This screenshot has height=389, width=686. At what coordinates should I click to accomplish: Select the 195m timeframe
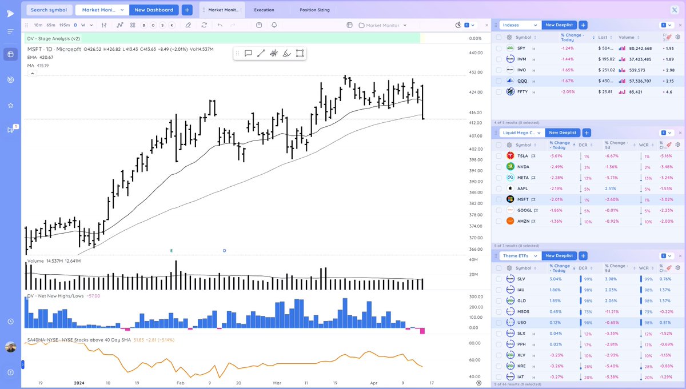[65, 25]
